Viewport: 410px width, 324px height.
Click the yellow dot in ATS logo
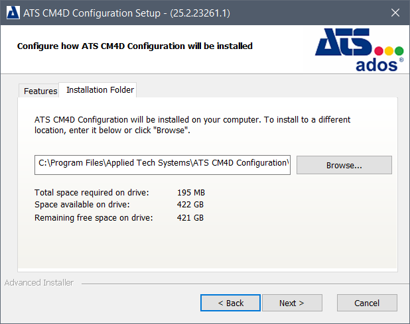click(389, 51)
